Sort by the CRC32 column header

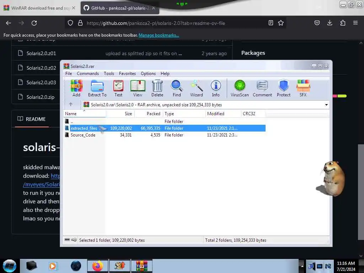253,113
